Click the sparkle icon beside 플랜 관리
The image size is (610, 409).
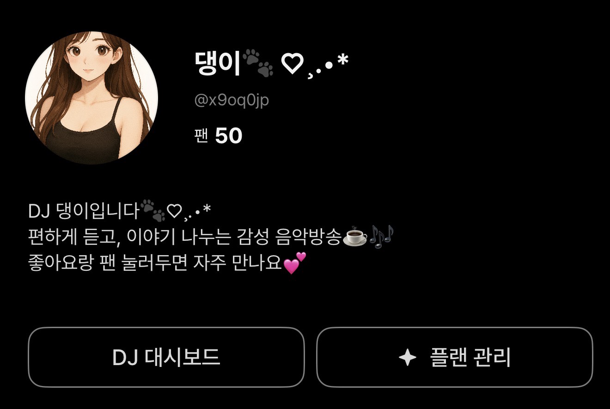click(407, 358)
